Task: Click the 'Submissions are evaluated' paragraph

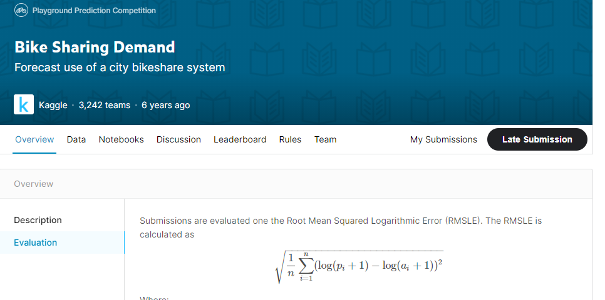Action: click(341, 227)
